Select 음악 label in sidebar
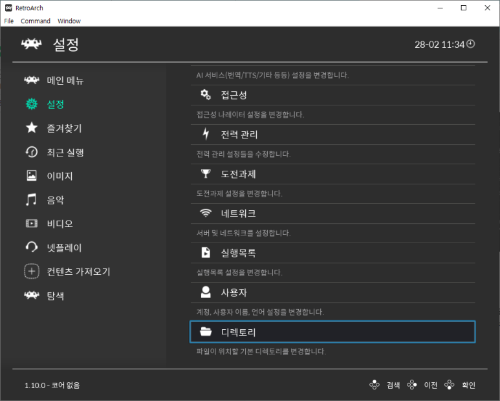The image size is (500, 401). (x=55, y=200)
